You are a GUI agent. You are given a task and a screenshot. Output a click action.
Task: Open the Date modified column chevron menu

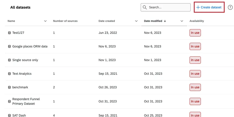tap(182, 21)
